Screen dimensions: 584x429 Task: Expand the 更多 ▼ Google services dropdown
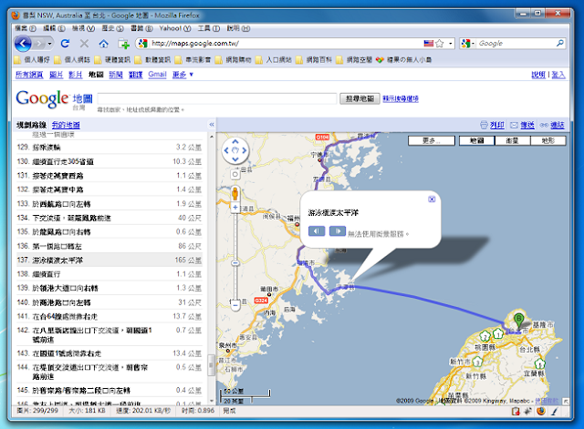[x=182, y=75]
